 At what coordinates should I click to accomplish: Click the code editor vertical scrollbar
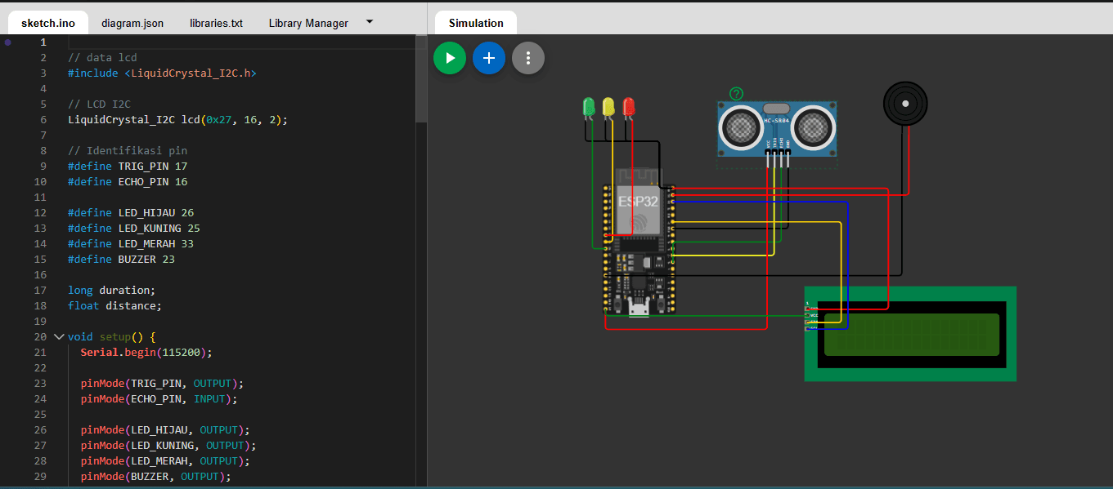tap(421, 78)
